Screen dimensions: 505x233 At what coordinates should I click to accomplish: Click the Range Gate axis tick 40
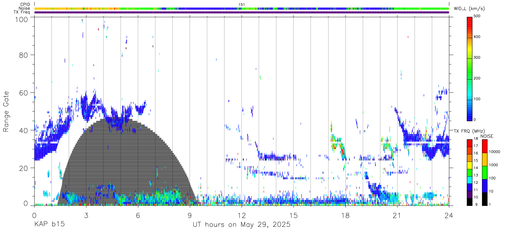pyautogui.click(x=24, y=130)
